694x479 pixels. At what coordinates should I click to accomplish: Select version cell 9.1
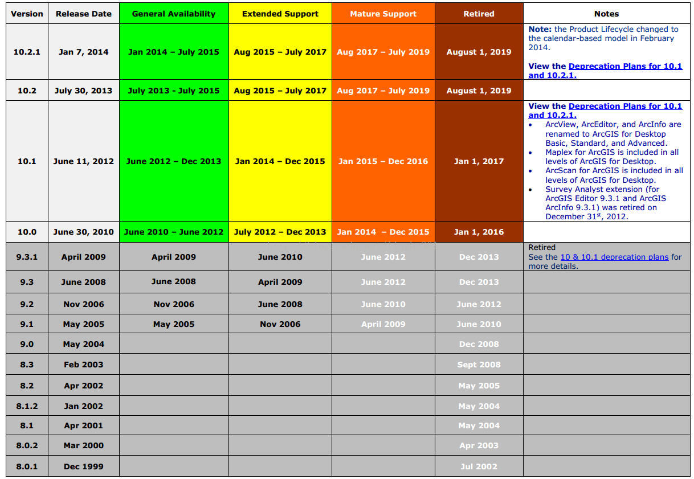(x=27, y=324)
